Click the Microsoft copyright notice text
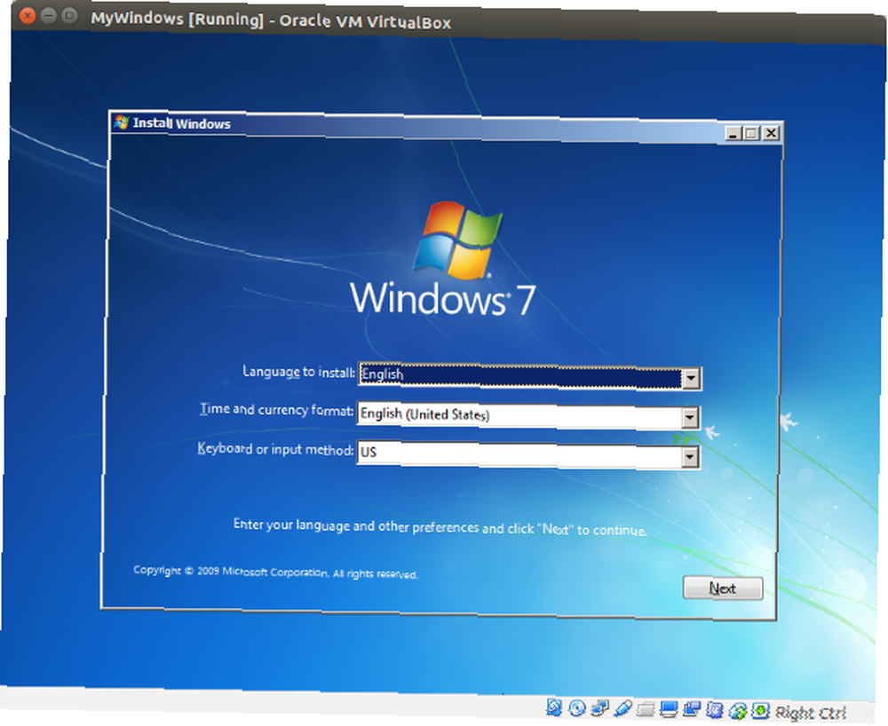The width and height of the screenshot is (888, 726). (x=276, y=572)
